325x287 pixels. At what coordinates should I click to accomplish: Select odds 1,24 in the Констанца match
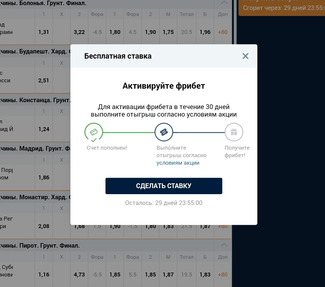tap(44, 129)
